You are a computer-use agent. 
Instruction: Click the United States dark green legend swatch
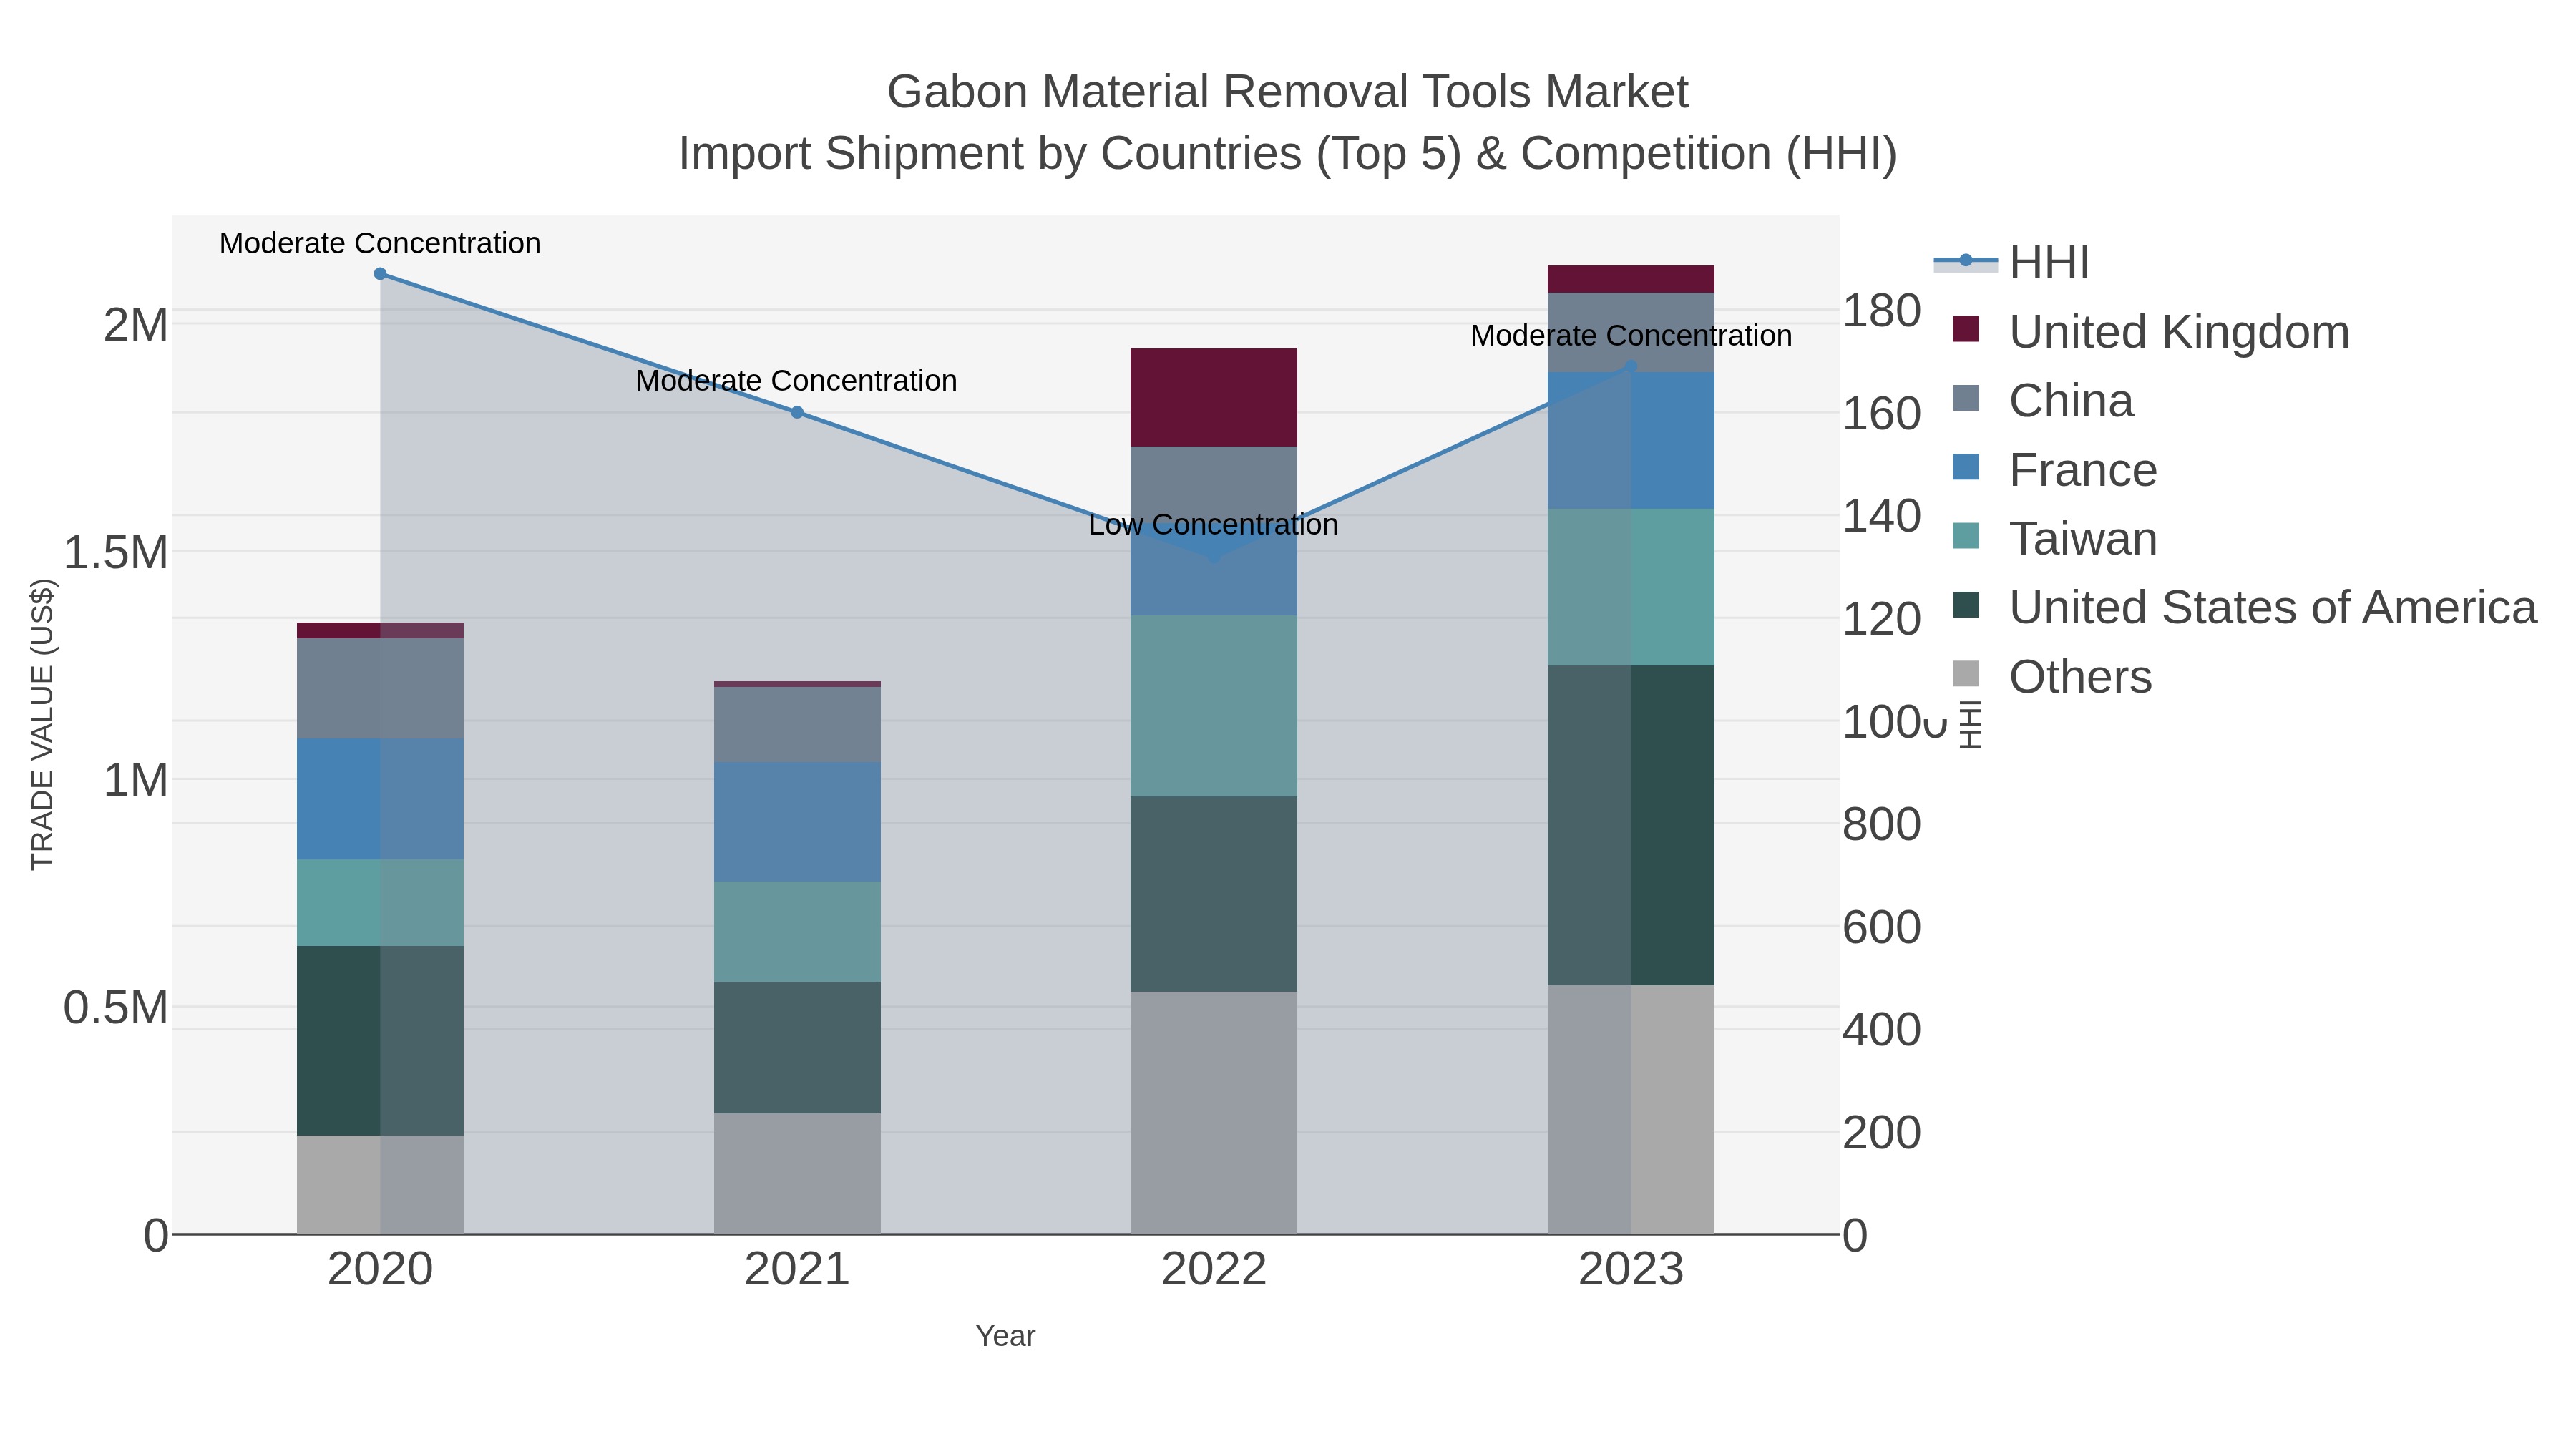(x=1966, y=604)
